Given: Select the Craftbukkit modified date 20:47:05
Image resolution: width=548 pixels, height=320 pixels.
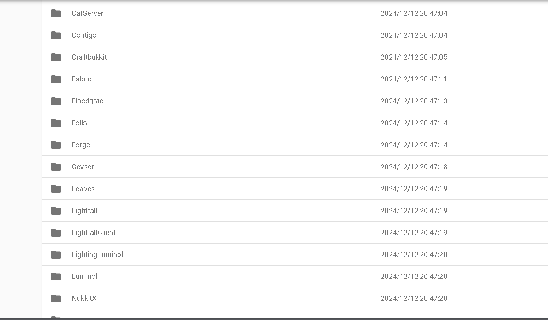Looking at the screenshot, I should click(x=414, y=57).
